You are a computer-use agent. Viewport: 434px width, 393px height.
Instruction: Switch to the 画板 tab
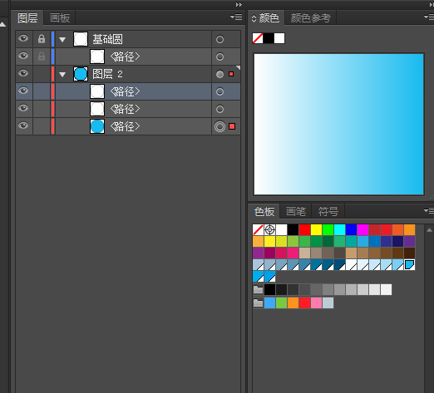[x=60, y=18]
